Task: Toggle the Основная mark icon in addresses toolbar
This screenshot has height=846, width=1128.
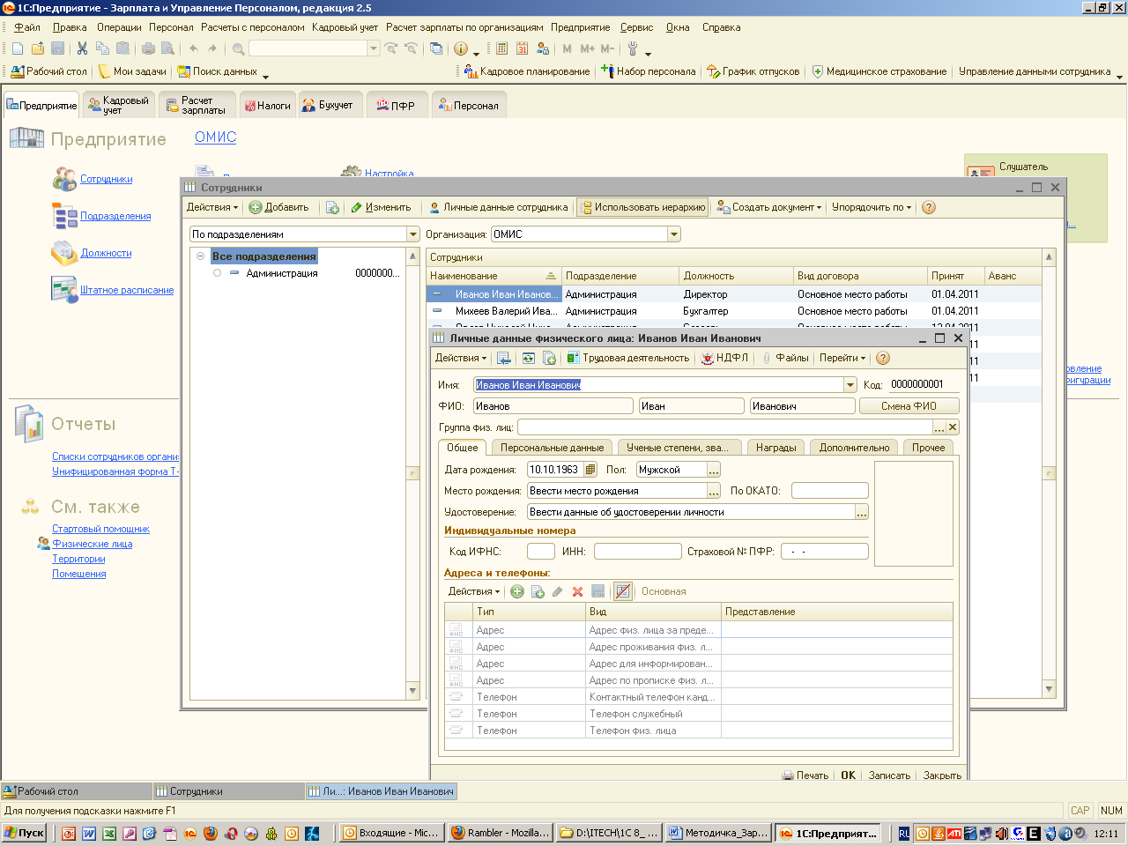Action: (623, 591)
